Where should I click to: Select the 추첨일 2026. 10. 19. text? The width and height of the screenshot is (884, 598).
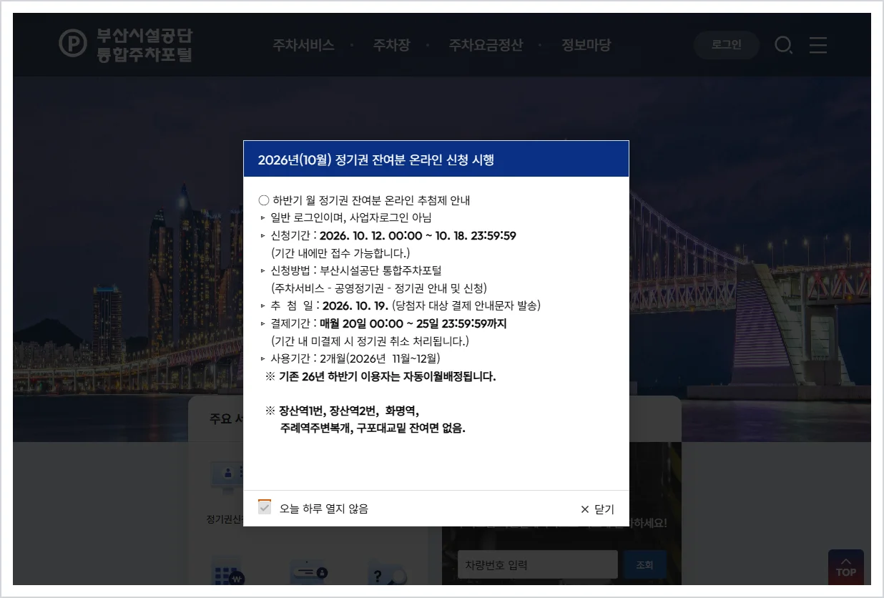coord(355,305)
